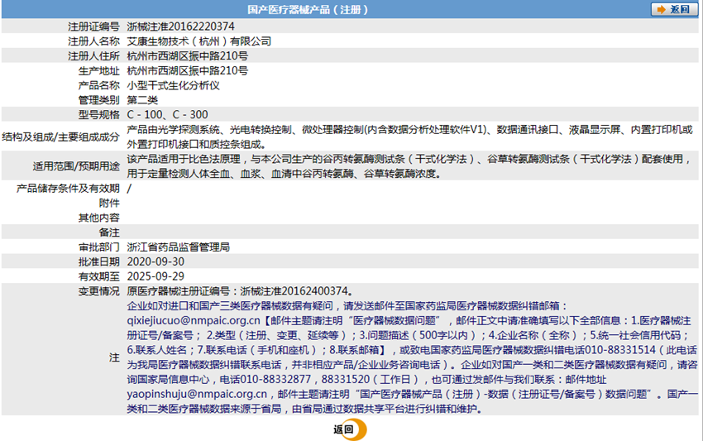Click the 注册人名称 field label

[x=93, y=41]
